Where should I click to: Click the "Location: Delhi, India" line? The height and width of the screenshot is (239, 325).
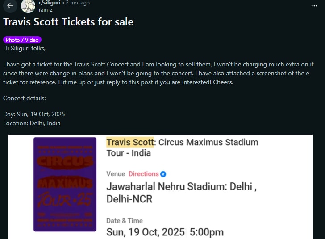[32, 123]
